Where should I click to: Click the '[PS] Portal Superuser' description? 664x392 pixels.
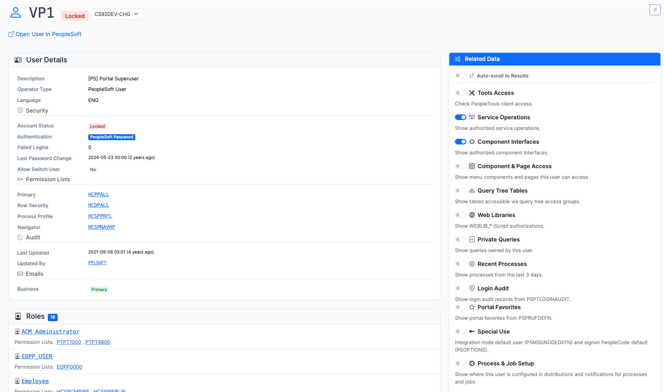[x=113, y=79]
